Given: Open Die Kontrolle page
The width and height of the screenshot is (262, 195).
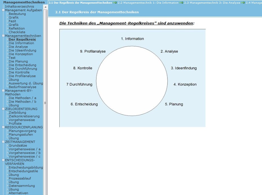Looking at the screenshot, I should 19,72.
